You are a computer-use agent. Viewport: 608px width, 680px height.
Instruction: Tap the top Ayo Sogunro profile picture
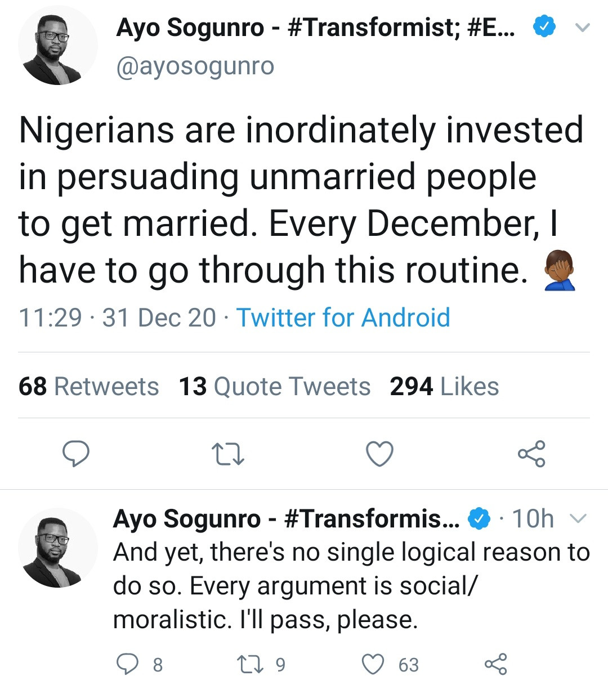[x=57, y=46]
